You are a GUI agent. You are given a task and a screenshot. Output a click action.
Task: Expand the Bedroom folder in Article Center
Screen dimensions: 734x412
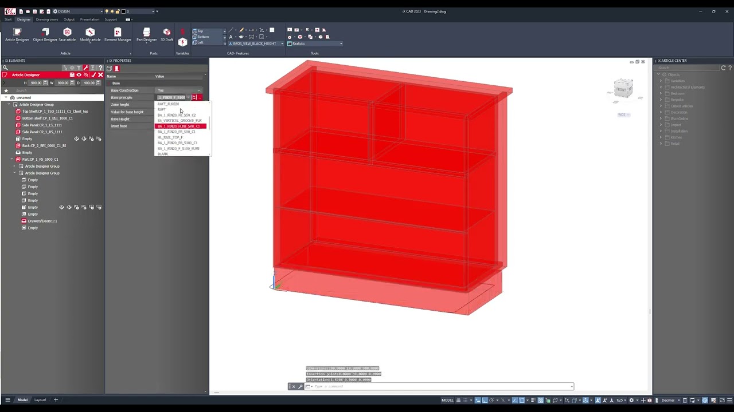[661, 93]
